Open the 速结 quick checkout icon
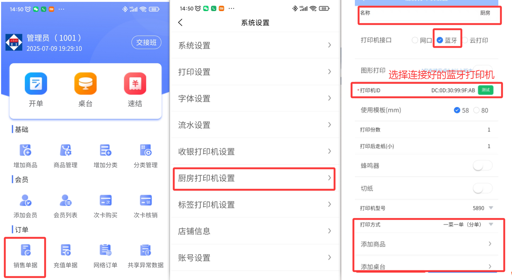 pyautogui.click(x=135, y=84)
